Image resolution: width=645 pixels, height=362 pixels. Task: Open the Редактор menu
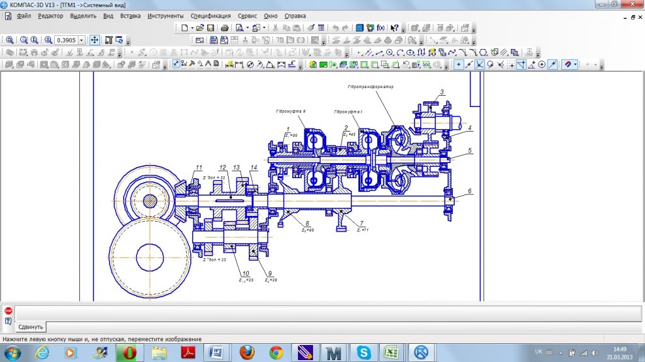tap(50, 16)
